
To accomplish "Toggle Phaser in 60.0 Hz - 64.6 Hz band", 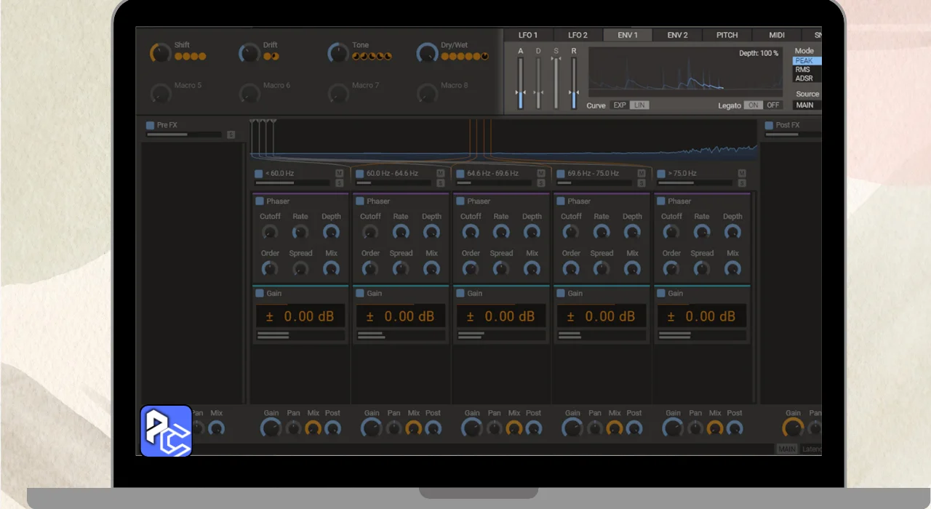I will click(360, 201).
